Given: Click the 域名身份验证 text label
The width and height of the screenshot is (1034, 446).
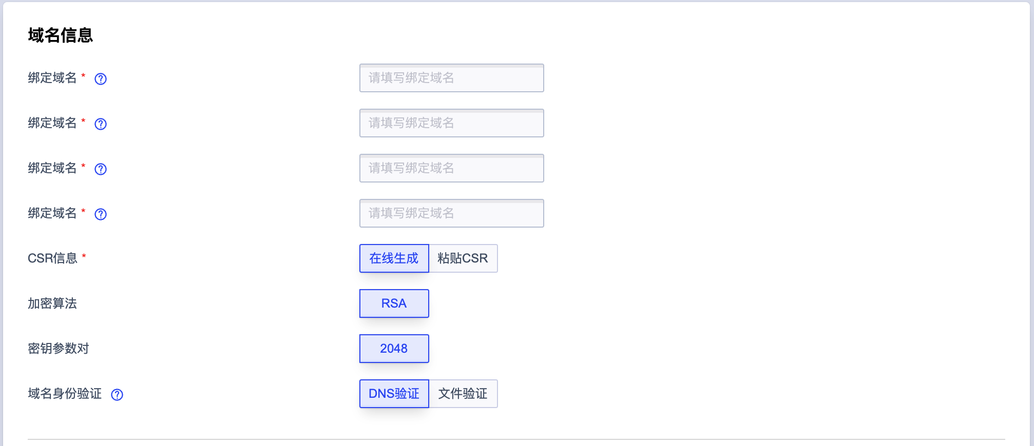Looking at the screenshot, I should 65,394.
